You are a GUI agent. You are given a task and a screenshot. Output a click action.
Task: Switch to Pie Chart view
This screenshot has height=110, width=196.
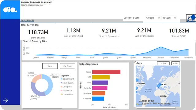[67, 66]
